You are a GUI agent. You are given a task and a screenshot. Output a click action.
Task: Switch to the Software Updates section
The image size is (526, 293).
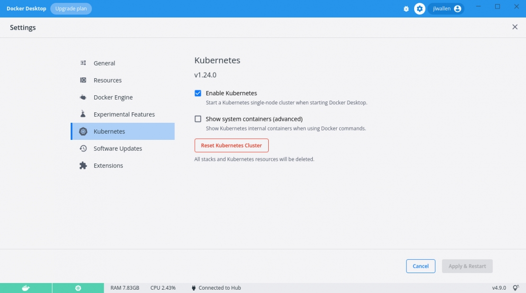tap(118, 148)
